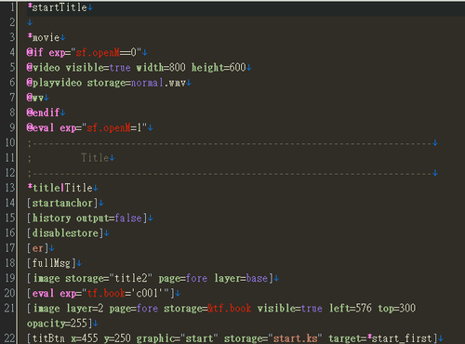Click the *title|Title label line
Image resolution: width=465 pixels, height=344 pixels.
coord(60,188)
